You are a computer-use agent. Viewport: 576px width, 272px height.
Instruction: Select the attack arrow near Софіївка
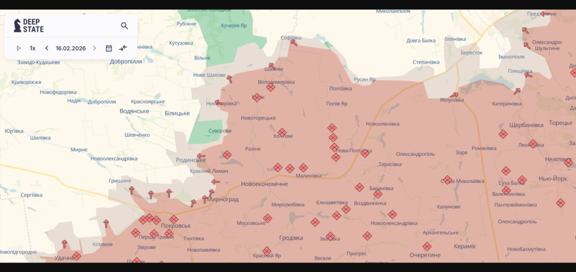coord(292,42)
